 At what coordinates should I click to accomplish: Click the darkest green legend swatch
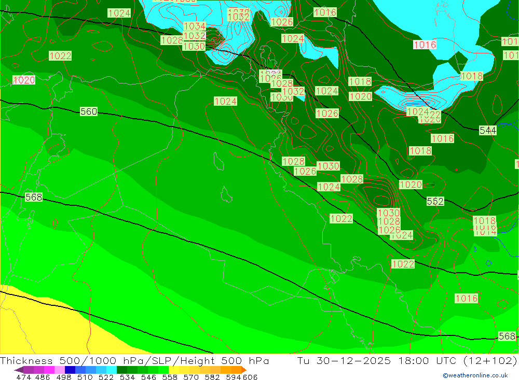pyautogui.click(x=122, y=370)
